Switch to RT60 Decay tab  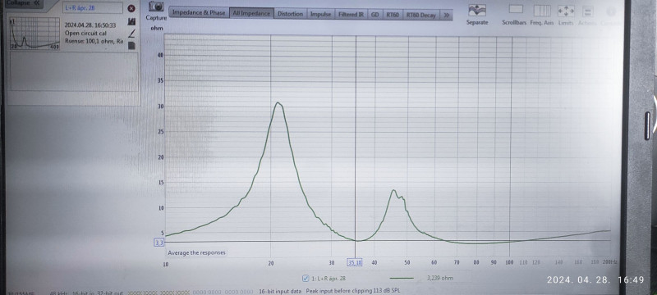[422, 15]
